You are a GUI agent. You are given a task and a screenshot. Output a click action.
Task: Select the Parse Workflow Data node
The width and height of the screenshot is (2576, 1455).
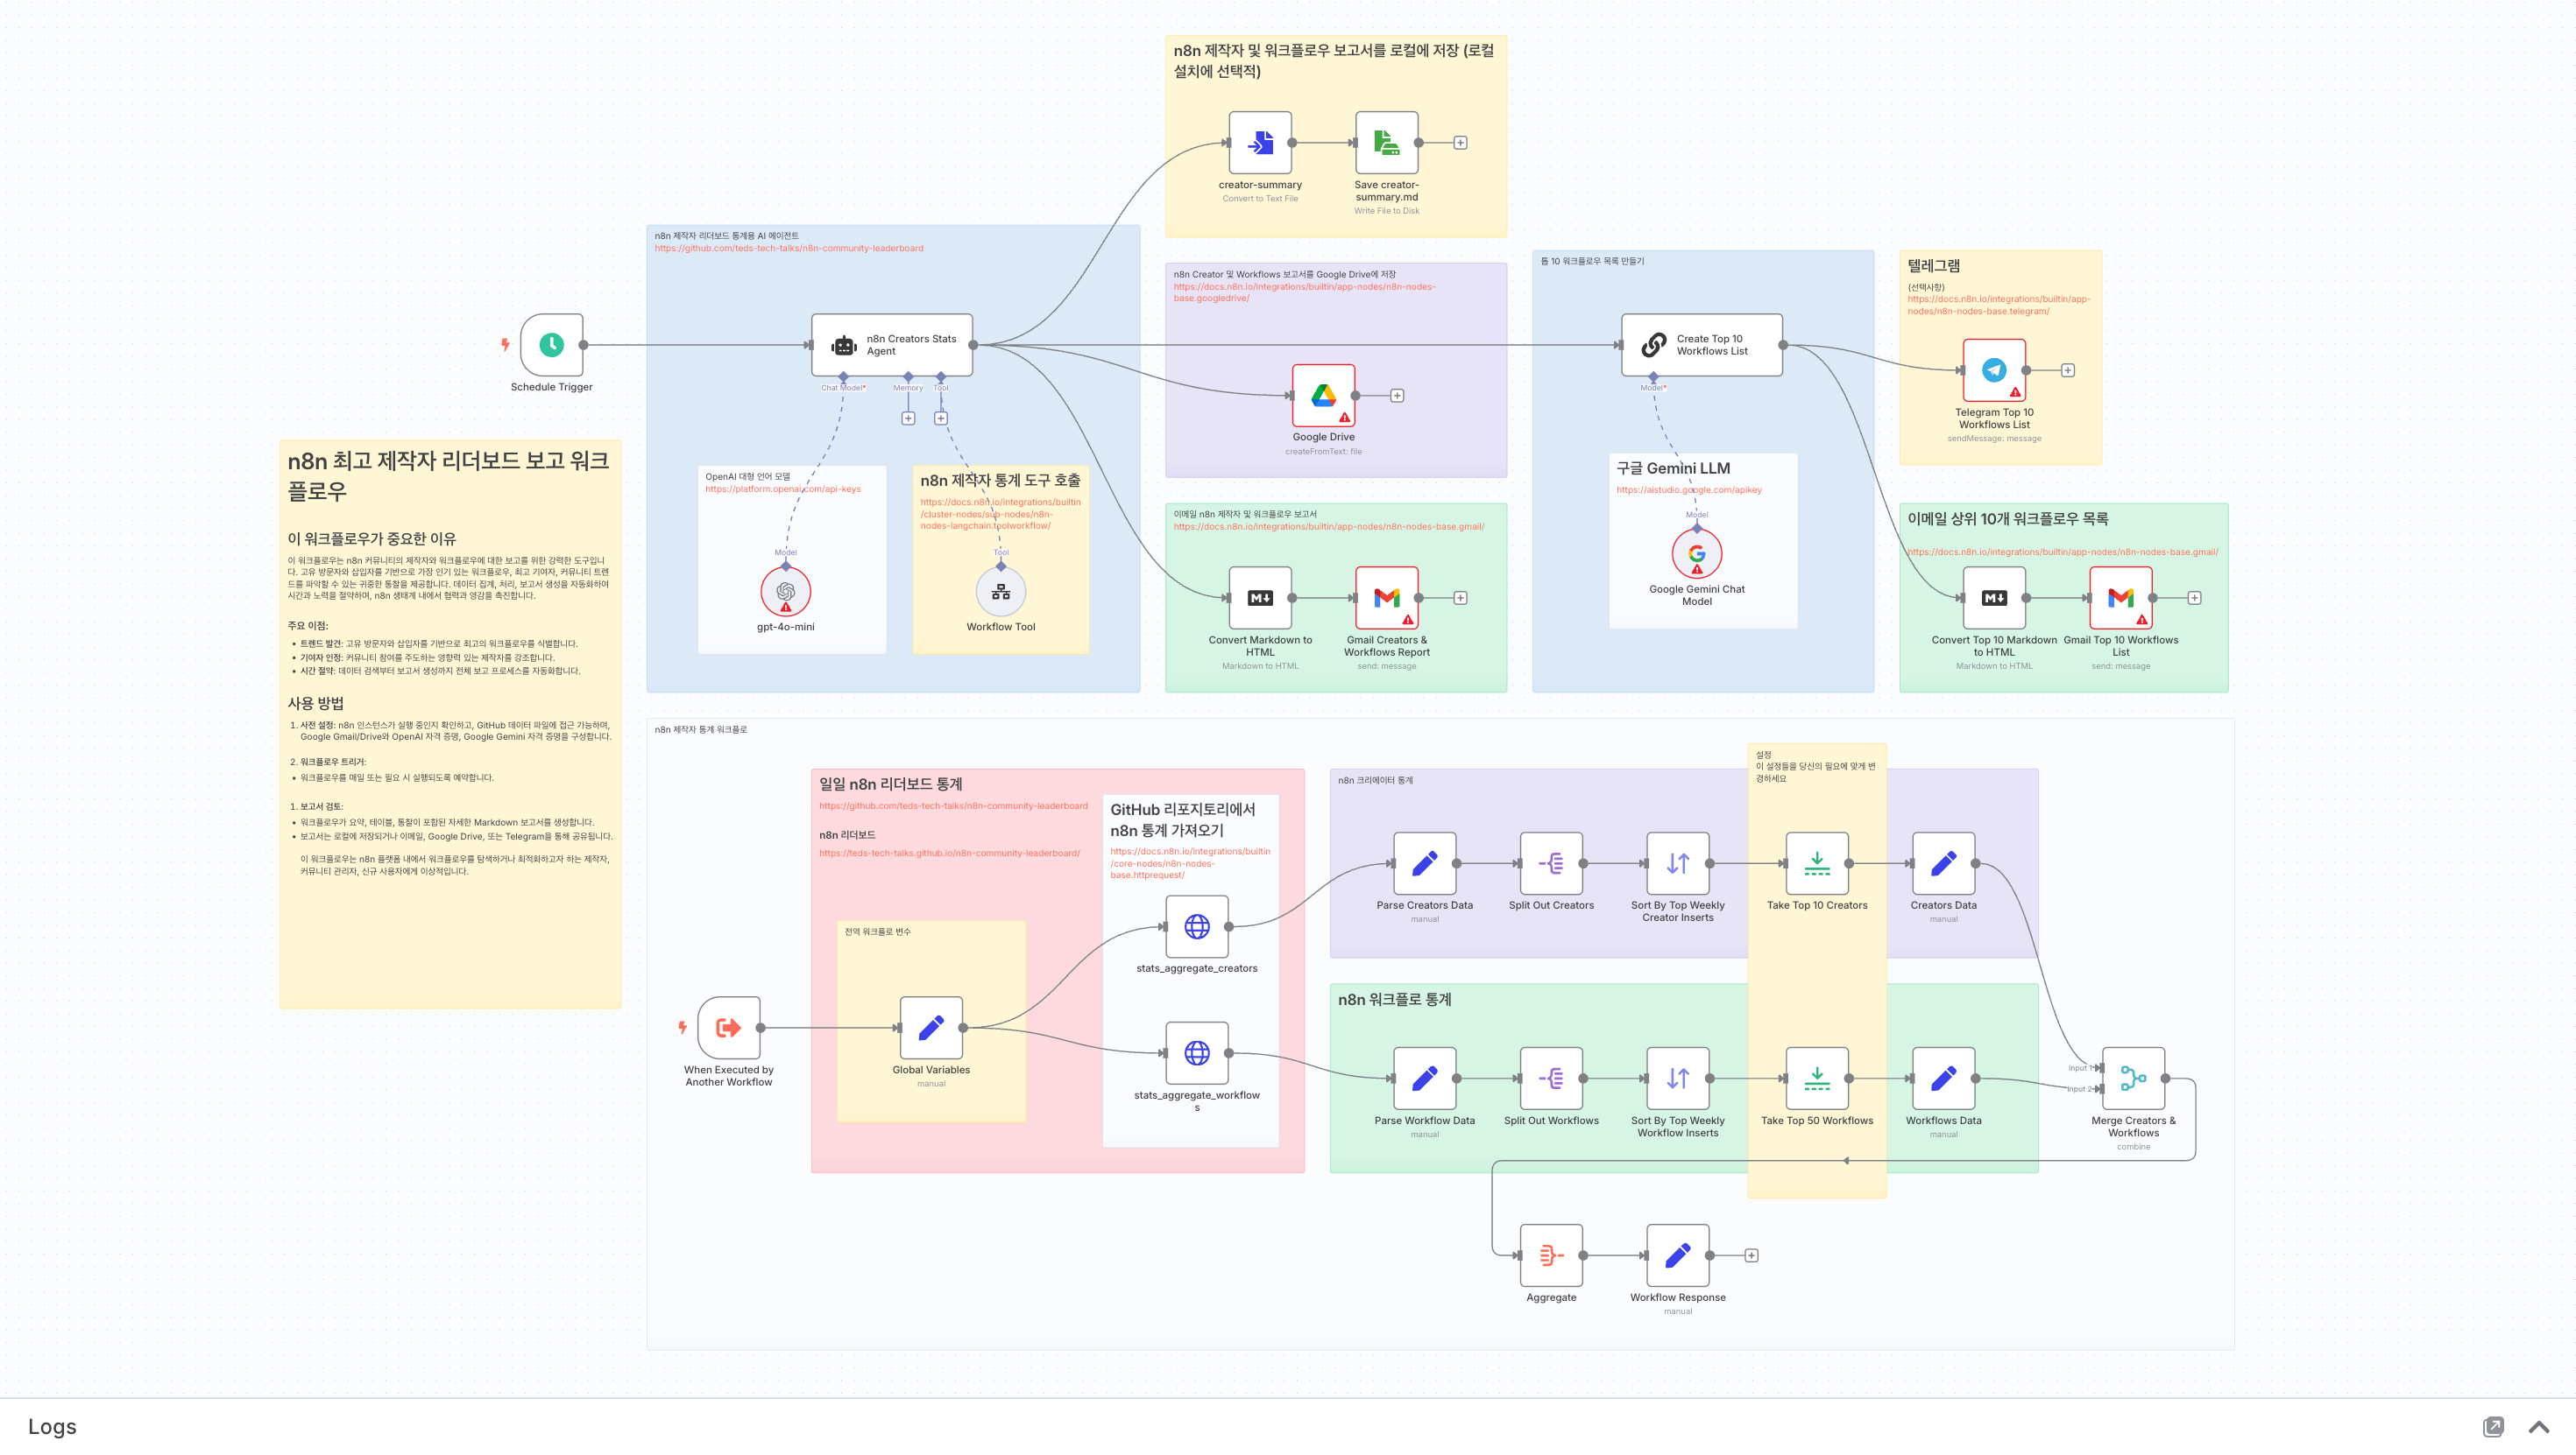pyautogui.click(x=1425, y=1079)
